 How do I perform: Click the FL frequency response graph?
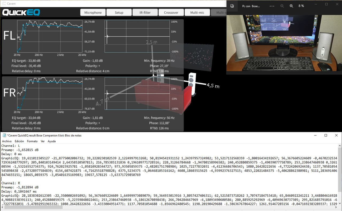[x=50, y=36]
